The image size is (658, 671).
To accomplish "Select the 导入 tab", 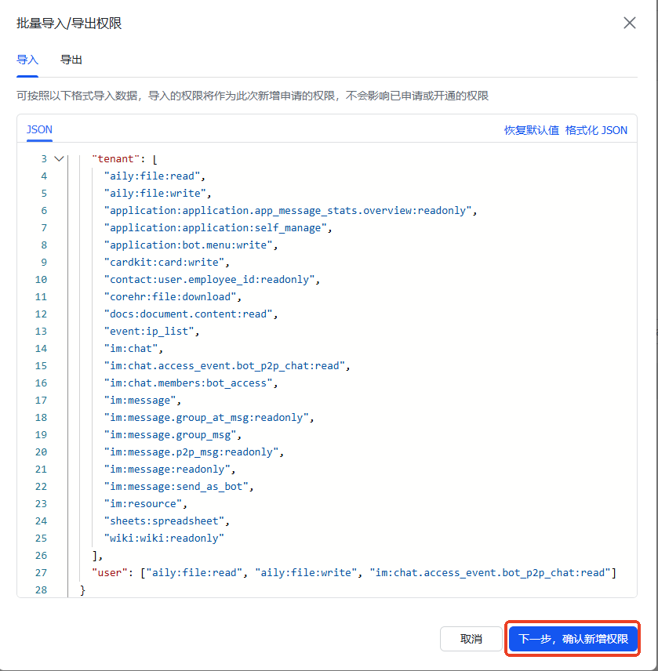I will point(27,59).
